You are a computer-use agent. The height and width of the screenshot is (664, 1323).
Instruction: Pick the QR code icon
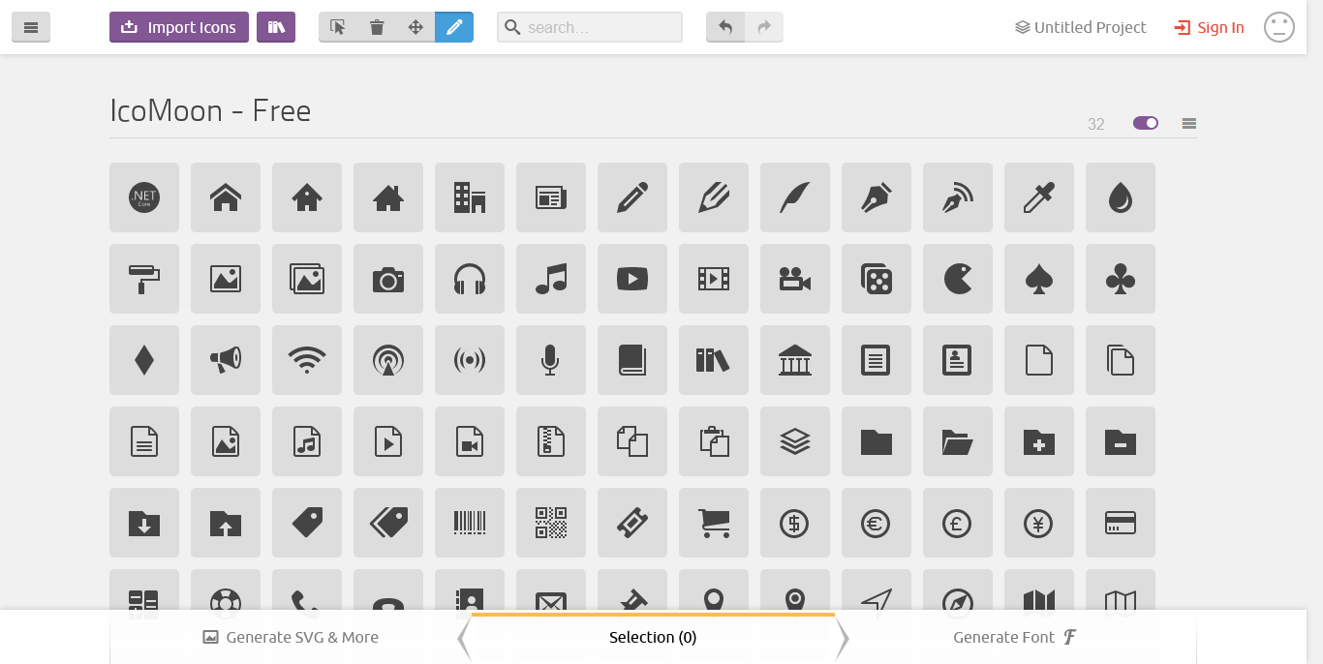point(551,523)
